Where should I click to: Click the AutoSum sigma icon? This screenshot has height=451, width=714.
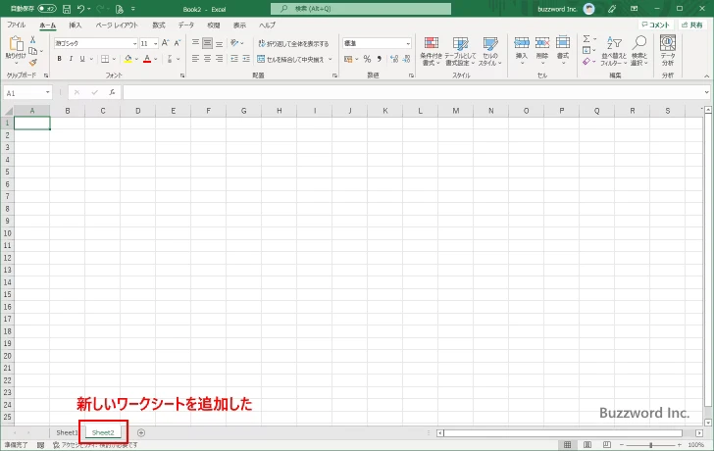tap(586, 40)
